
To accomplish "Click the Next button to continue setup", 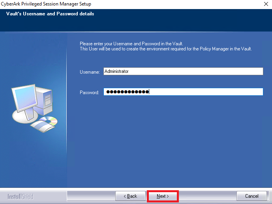I will (x=163, y=196).
